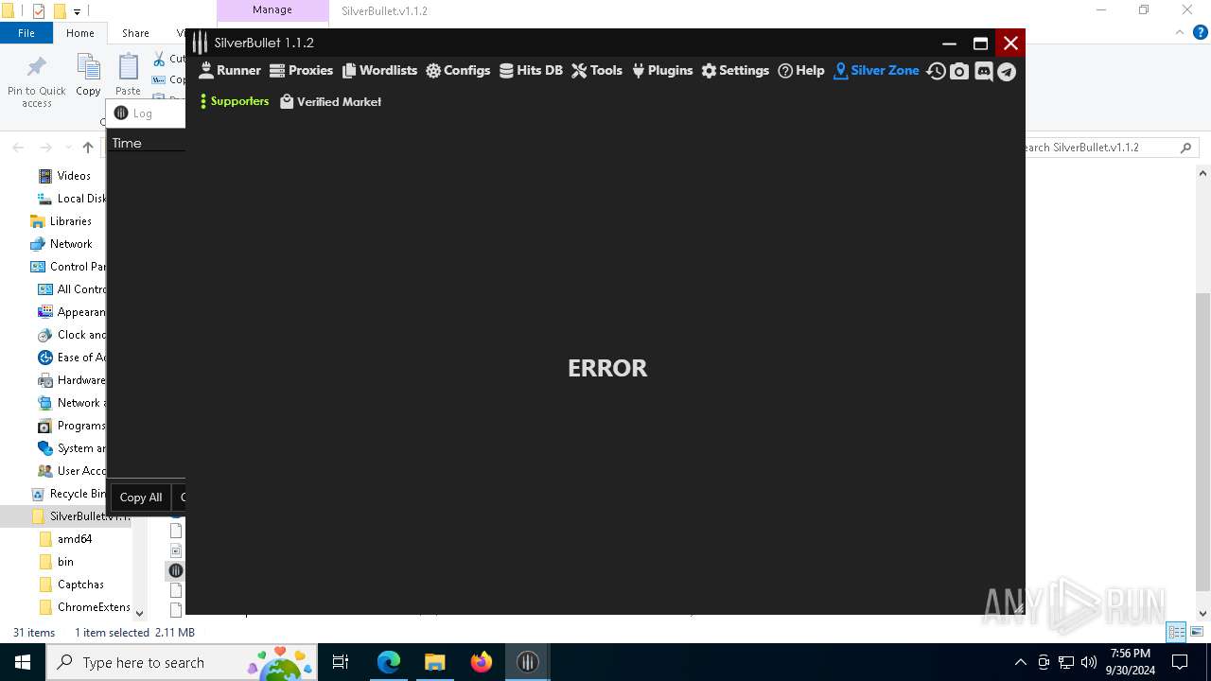Switch to the Configs tab
Image resolution: width=1211 pixels, height=681 pixels.
(458, 70)
